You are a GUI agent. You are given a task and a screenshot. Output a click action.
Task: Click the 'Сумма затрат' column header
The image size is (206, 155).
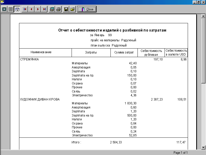[124, 52]
